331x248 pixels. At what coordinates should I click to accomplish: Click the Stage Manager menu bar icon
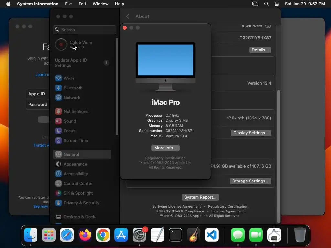(255, 4)
